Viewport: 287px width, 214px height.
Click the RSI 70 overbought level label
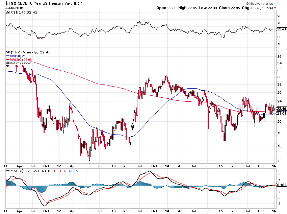[279, 23]
